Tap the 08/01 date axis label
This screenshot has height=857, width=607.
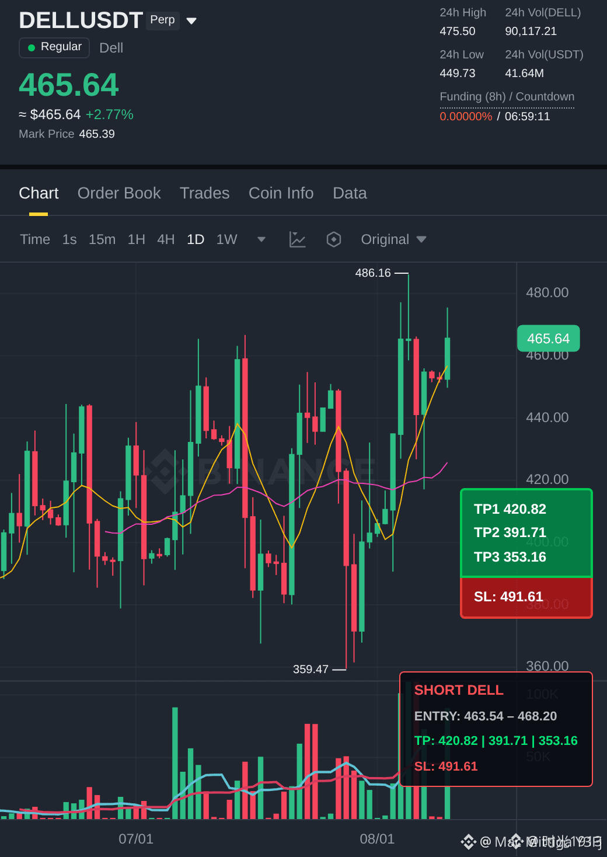click(377, 839)
